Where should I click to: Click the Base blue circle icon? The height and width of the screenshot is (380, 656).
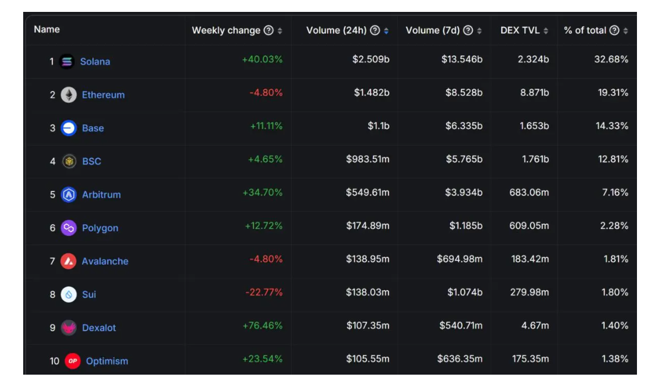(x=68, y=128)
